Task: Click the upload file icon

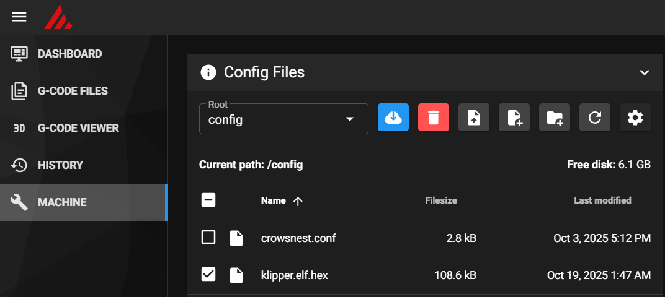Action: 474,118
